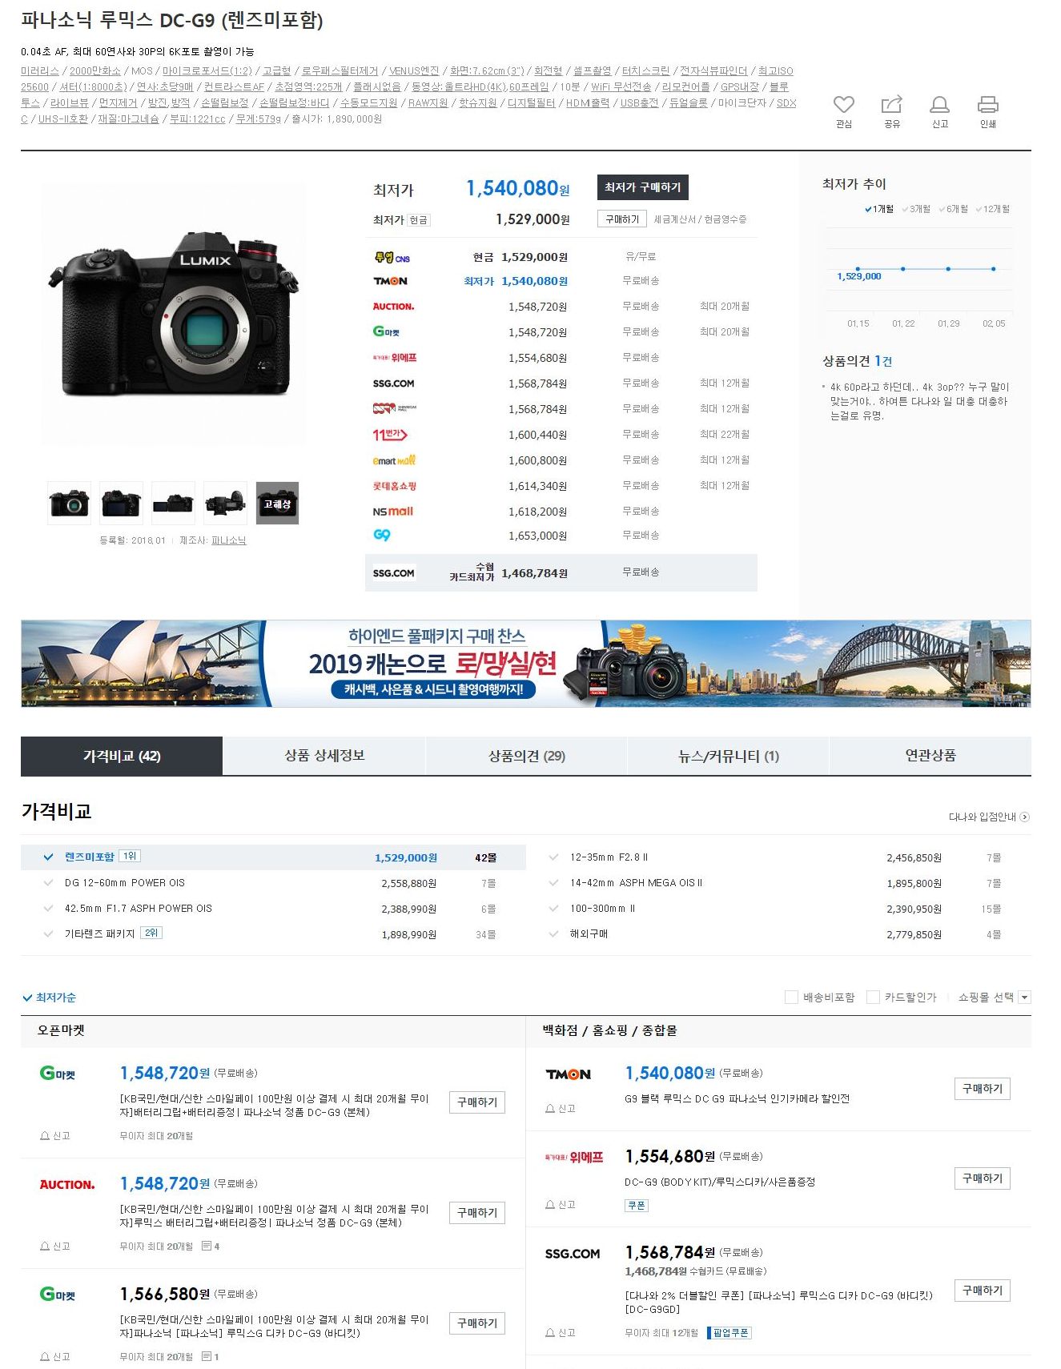This screenshot has height=1369, width=1061.
Task: Click 구매하기 for 위메프 1,554,680원 listing
Action: [983, 1178]
